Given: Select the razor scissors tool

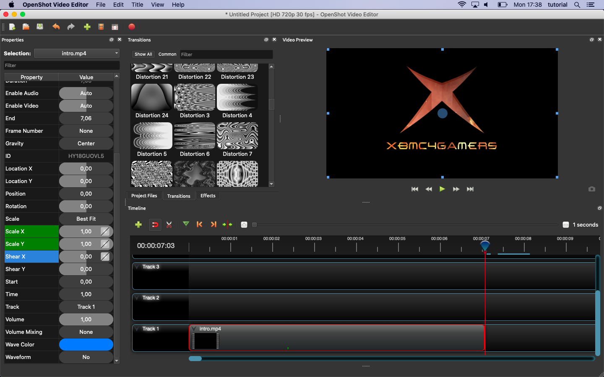Looking at the screenshot, I should [x=169, y=225].
